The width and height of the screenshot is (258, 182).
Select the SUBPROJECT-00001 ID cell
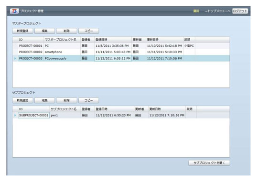click(34, 115)
